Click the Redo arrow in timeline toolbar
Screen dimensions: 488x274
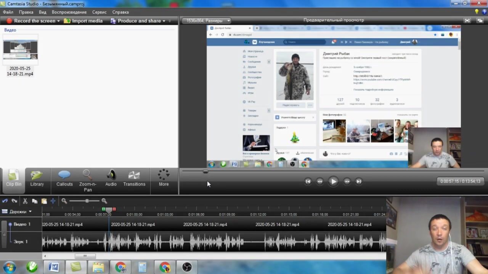click(x=14, y=201)
